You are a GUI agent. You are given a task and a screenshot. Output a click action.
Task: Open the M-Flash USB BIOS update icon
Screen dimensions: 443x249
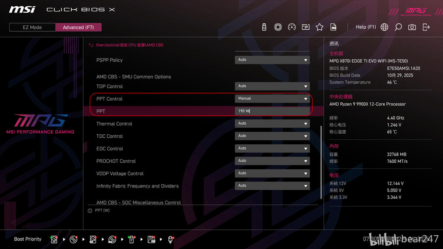(264, 27)
